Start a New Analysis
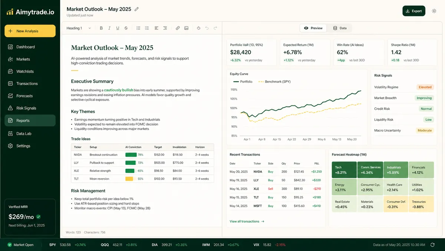Viewport: 445px width, 251px height. pos(30,31)
